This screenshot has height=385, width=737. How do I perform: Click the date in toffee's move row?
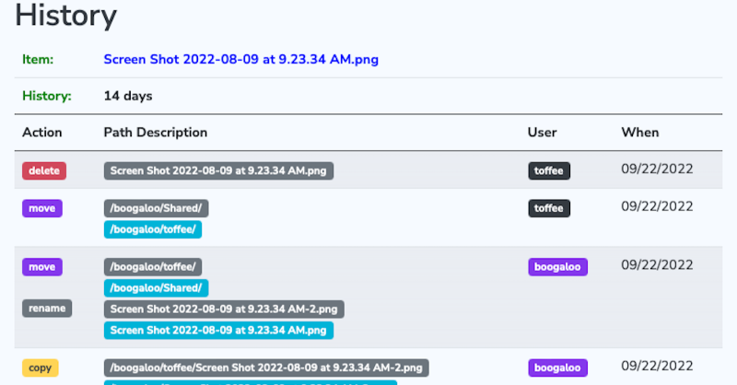pyautogui.click(x=657, y=206)
